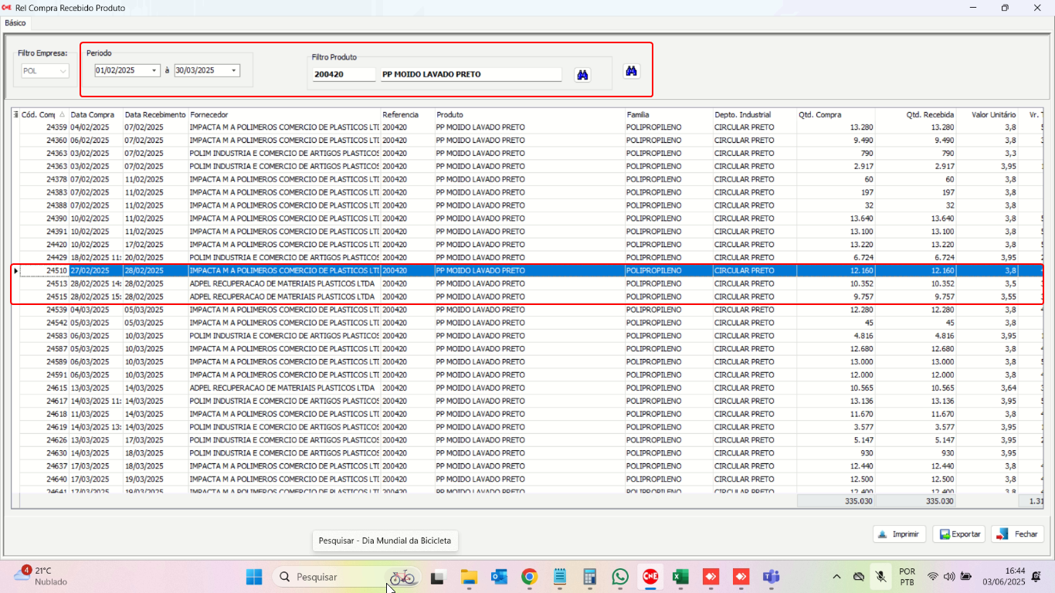Image resolution: width=1055 pixels, height=593 pixels.
Task: Select the Básico tab
Action: pyautogui.click(x=15, y=23)
